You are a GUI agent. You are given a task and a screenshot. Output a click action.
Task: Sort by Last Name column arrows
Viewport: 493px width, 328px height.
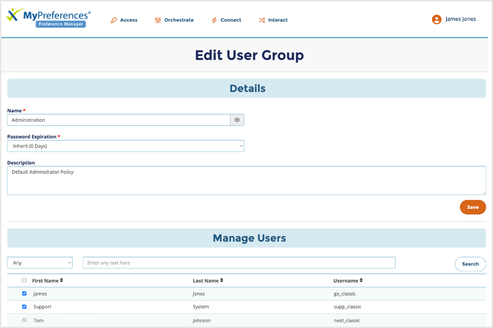tap(222, 280)
